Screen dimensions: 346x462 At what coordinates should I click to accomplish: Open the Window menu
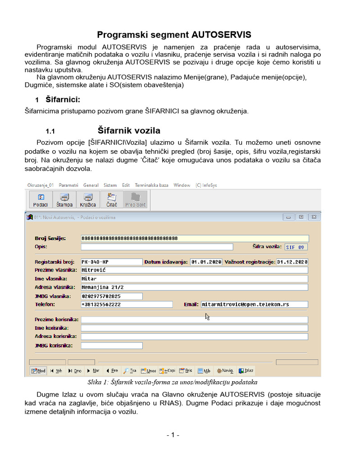182,185
